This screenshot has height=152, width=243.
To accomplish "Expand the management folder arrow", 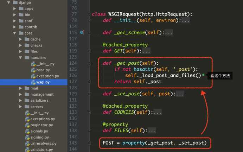I will [x=20, y=94].
